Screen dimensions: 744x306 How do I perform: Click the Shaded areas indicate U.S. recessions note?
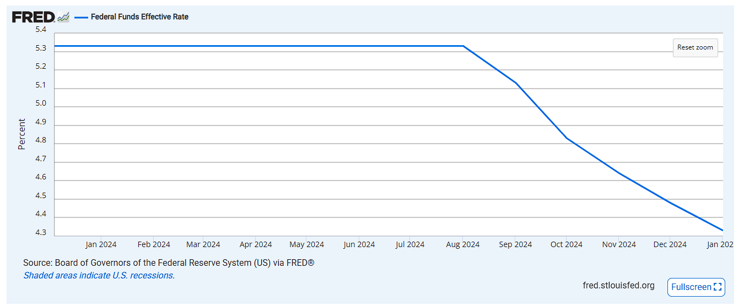99,275
